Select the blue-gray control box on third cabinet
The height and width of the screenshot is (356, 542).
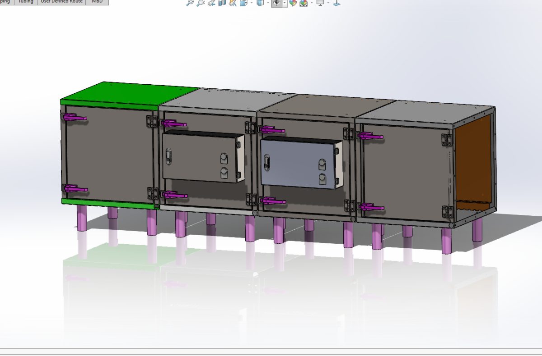pyautogui.click(x=298, y=164)
